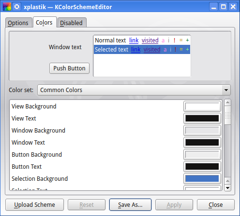Click scrollbar down arrow at bottom
The image size is (240, 216).
pos(227,188)
